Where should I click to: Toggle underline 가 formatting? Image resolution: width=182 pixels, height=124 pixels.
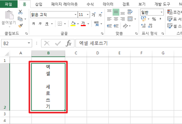tap(47, 24)
